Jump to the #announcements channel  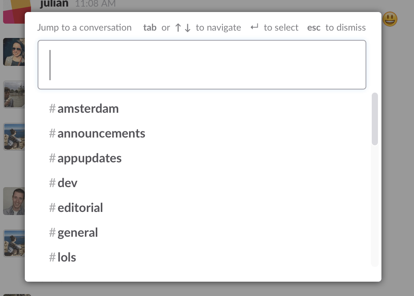coord(102,133)
